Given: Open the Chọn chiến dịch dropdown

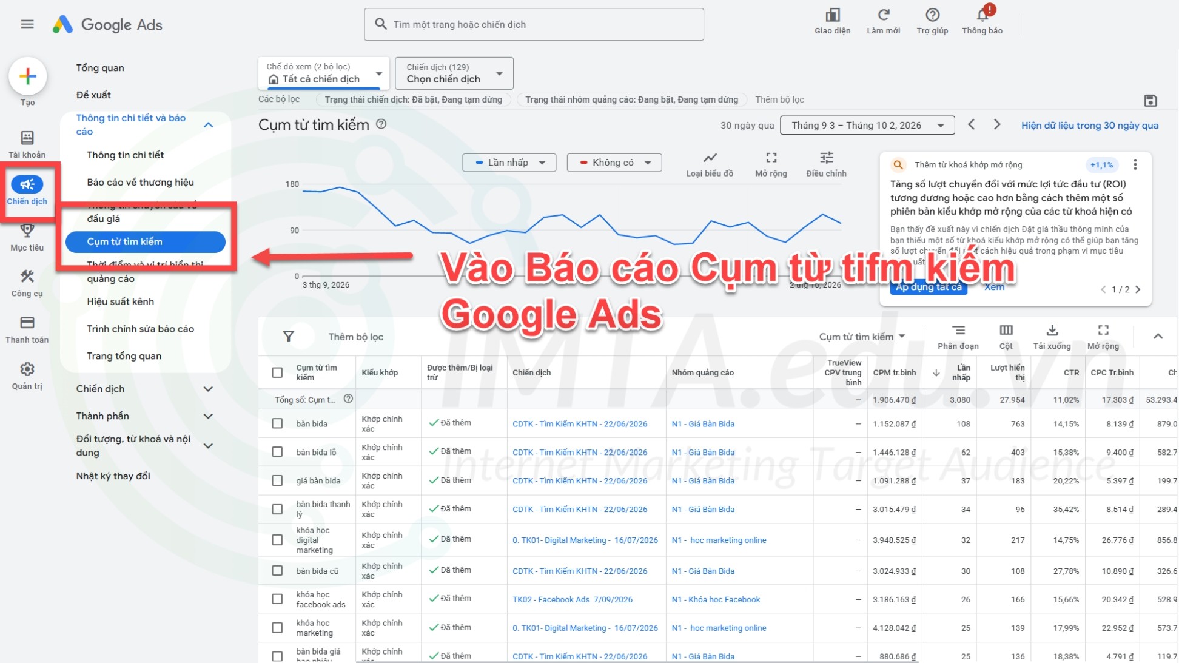Looking at the screenshot, I should (454, 73).
